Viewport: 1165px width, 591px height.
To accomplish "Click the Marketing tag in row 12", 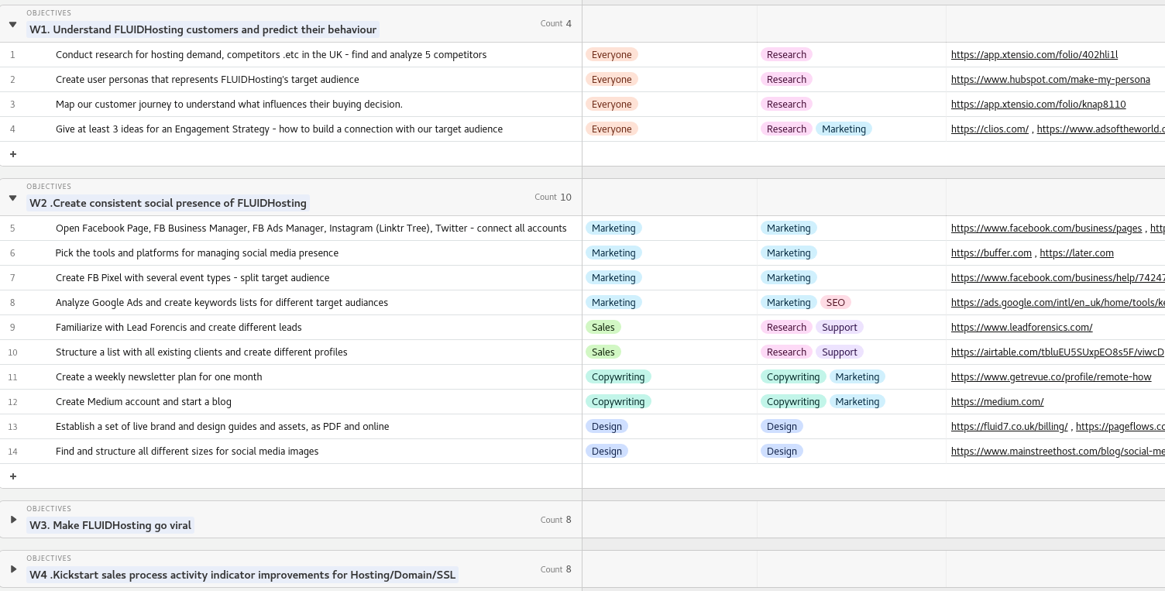I will click(x=857, y=401).
